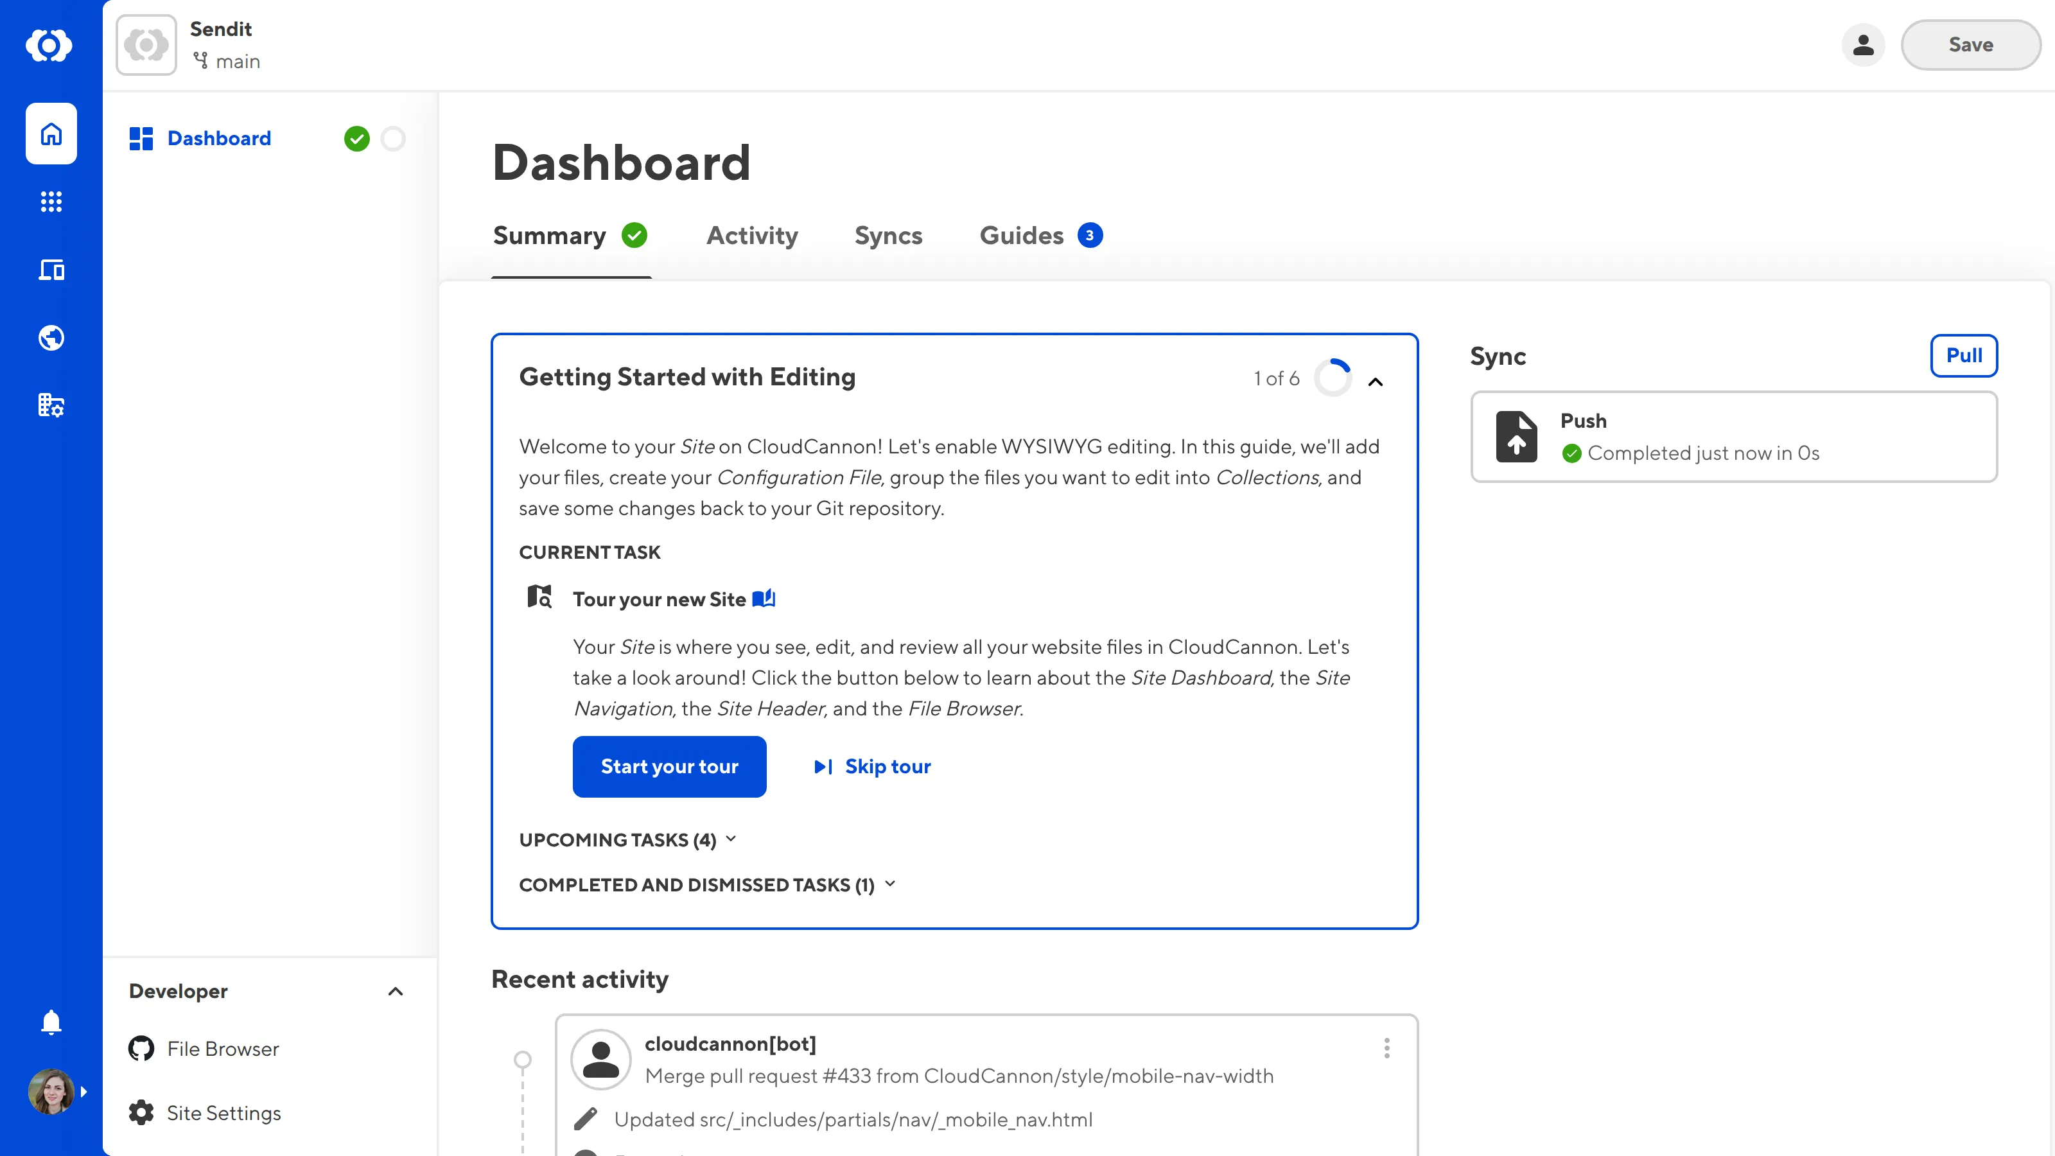This screenshot has width=2055, height=1156.
Task: Switch to the Activity tab
Action: pyautogui.click(x=751, y=235)
